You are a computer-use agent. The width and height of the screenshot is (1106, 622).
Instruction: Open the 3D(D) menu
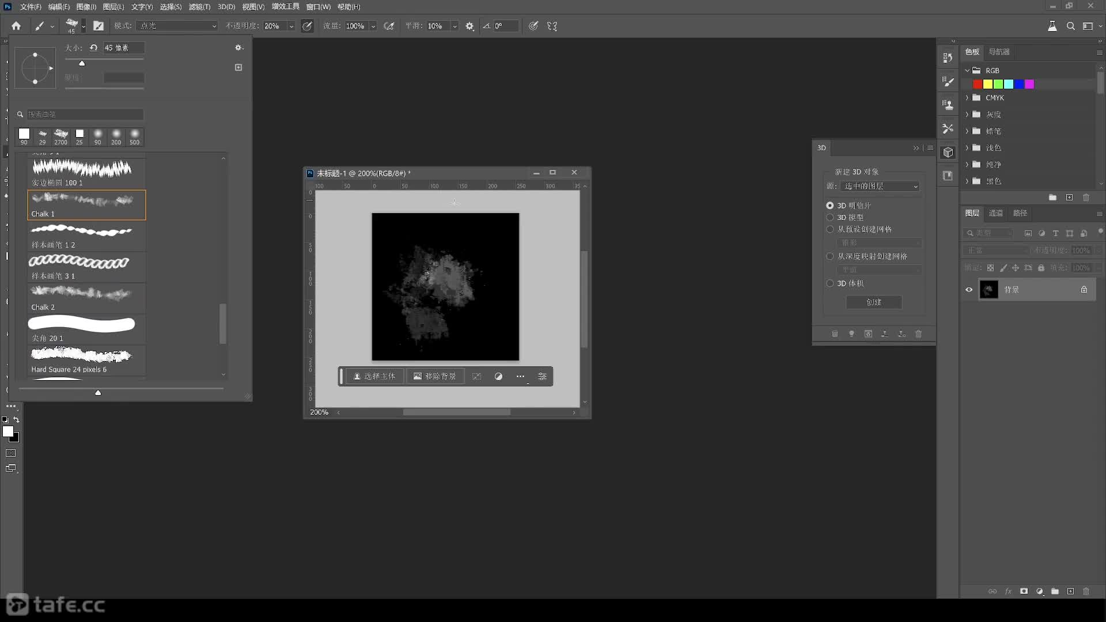pos(226,7)
